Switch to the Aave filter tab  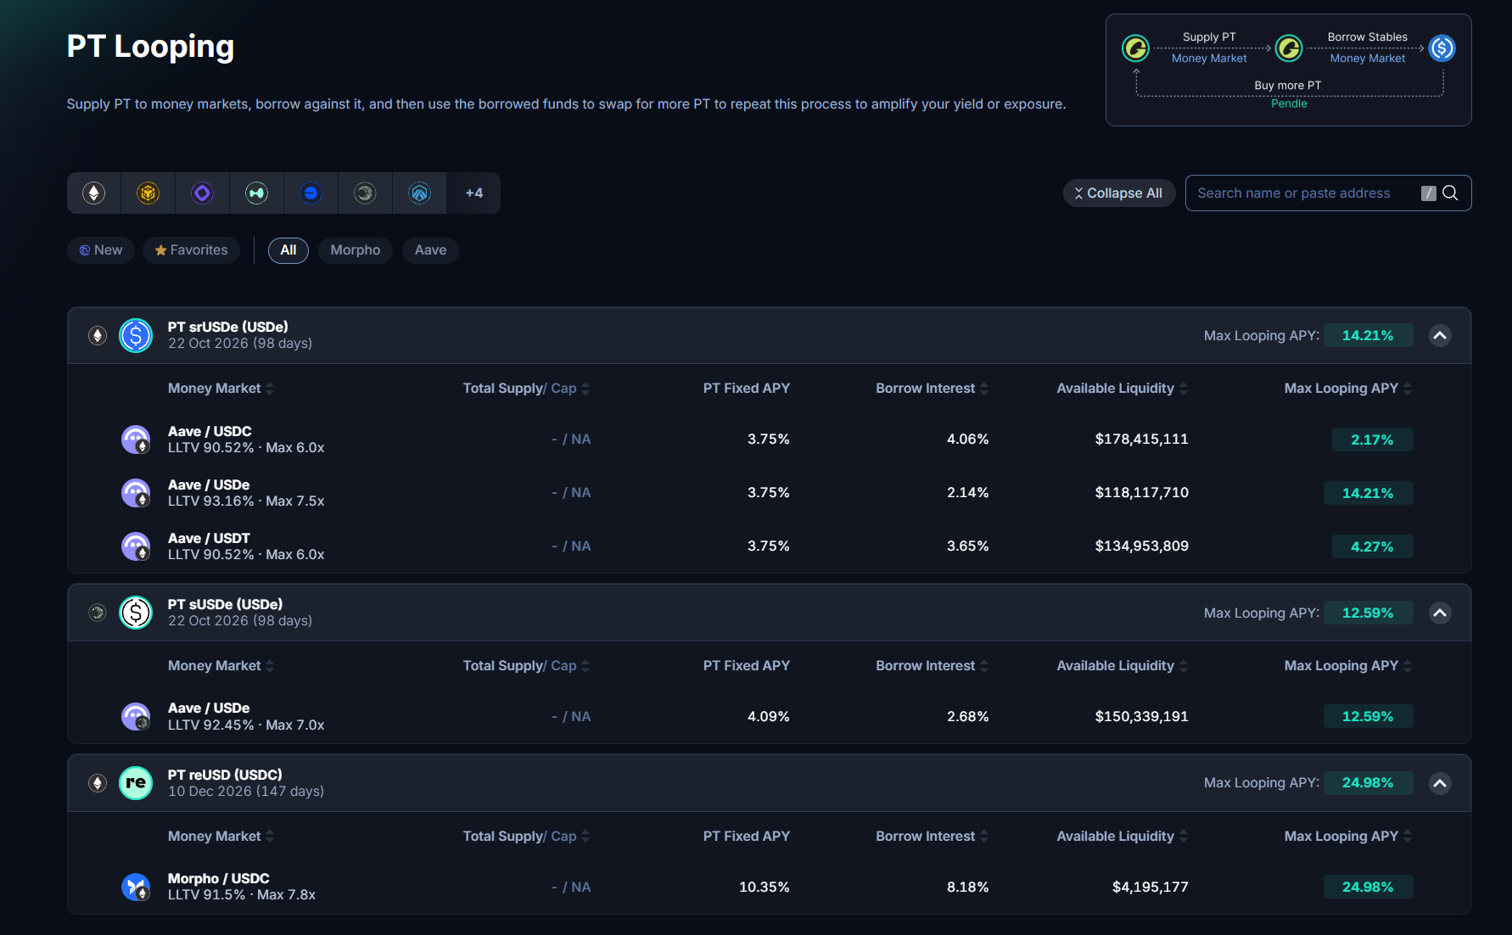(431, 250)
